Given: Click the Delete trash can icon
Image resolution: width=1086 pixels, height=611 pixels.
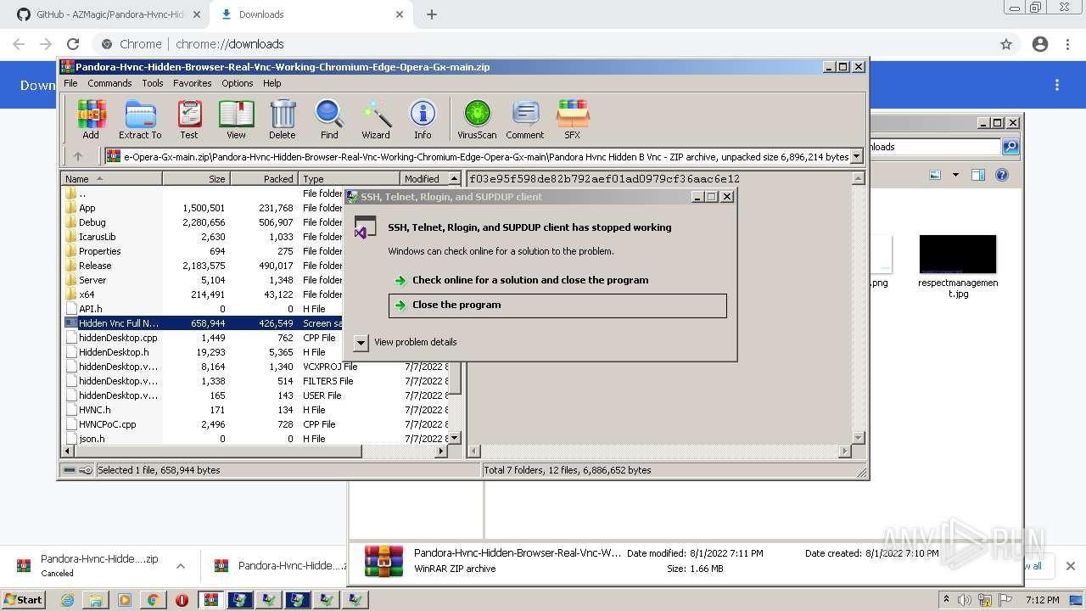Looking at the screenshot, I should click(x=283, y=120).
